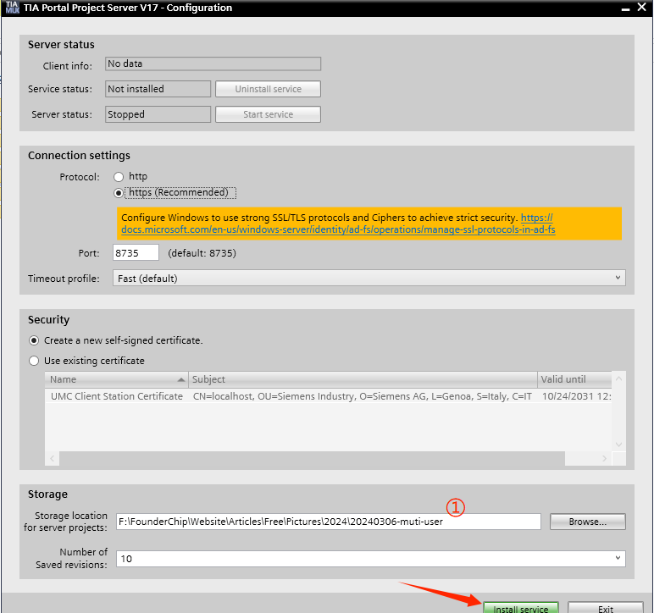Open the Number of Saved revisions dropdown

click(x=370, y=559)
